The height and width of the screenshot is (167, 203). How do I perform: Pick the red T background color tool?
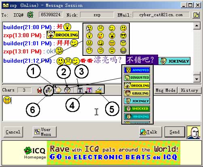89,90
